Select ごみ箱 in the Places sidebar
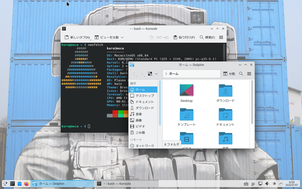The height and width of the screenshot is (189, 302). 141,132
